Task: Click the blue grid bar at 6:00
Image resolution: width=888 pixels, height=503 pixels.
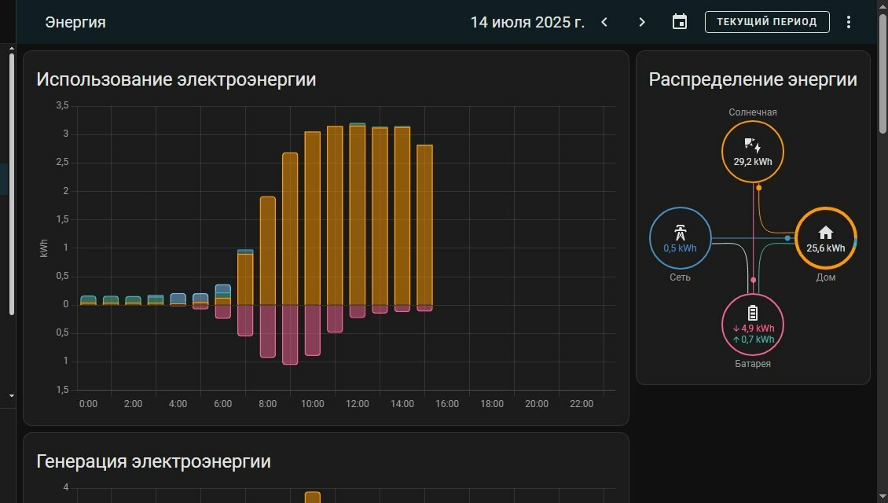Action: (223, 289)
